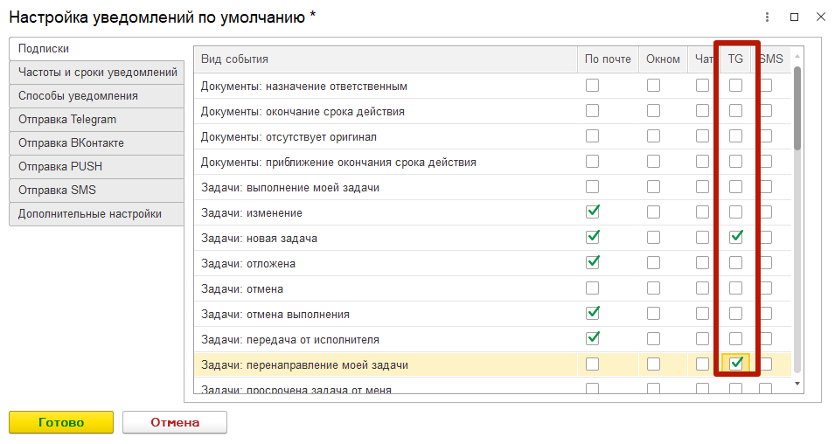The height and width of the screenshot is (444, 835).
Task: Uncheck TG for Задачи: перенаправление моей задачи
Action: 736,364
